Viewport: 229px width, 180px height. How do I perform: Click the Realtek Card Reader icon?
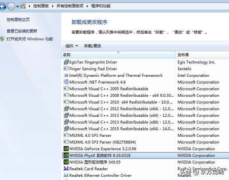tap(66, 169)
